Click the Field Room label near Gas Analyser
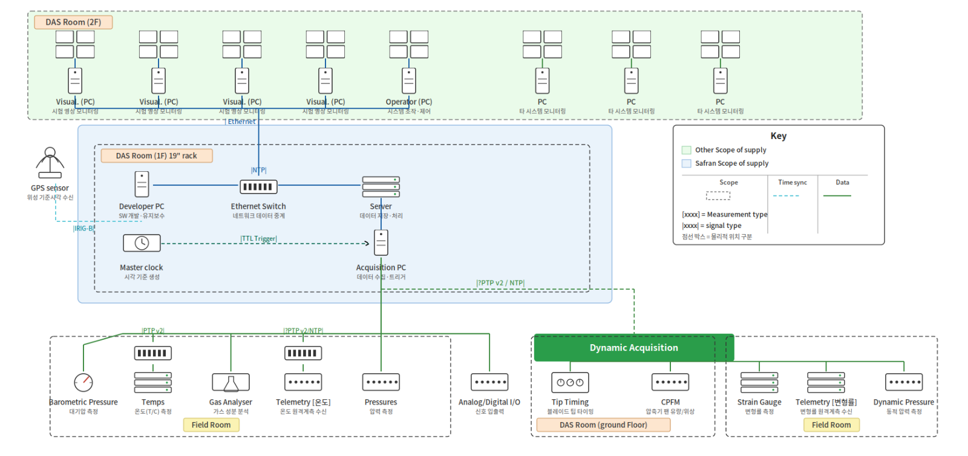 [211, 425]
